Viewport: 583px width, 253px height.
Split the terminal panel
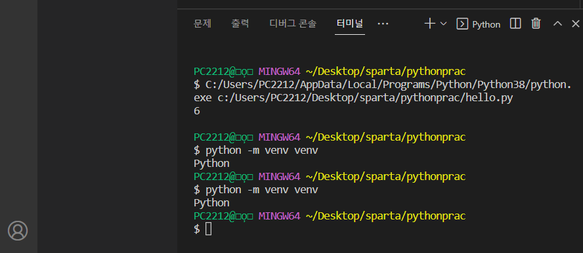pos(515,24)
